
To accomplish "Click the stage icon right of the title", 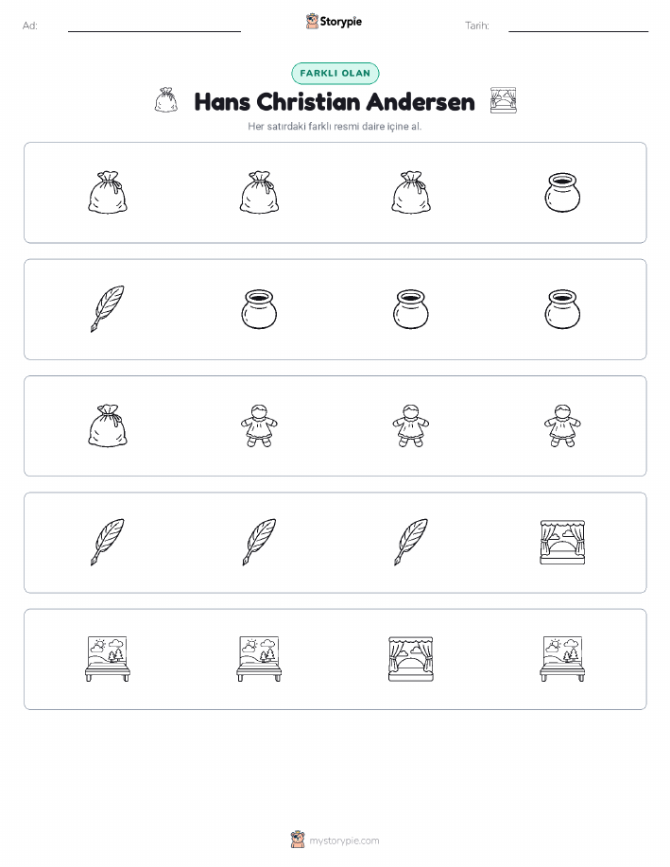I will click(503, 100).
